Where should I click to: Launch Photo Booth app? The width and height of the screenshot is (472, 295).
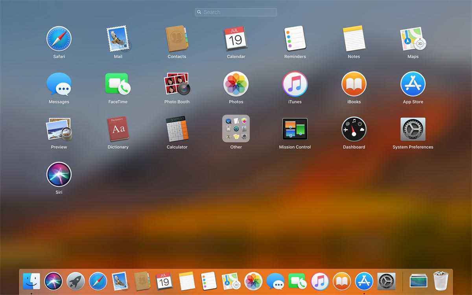177,84
